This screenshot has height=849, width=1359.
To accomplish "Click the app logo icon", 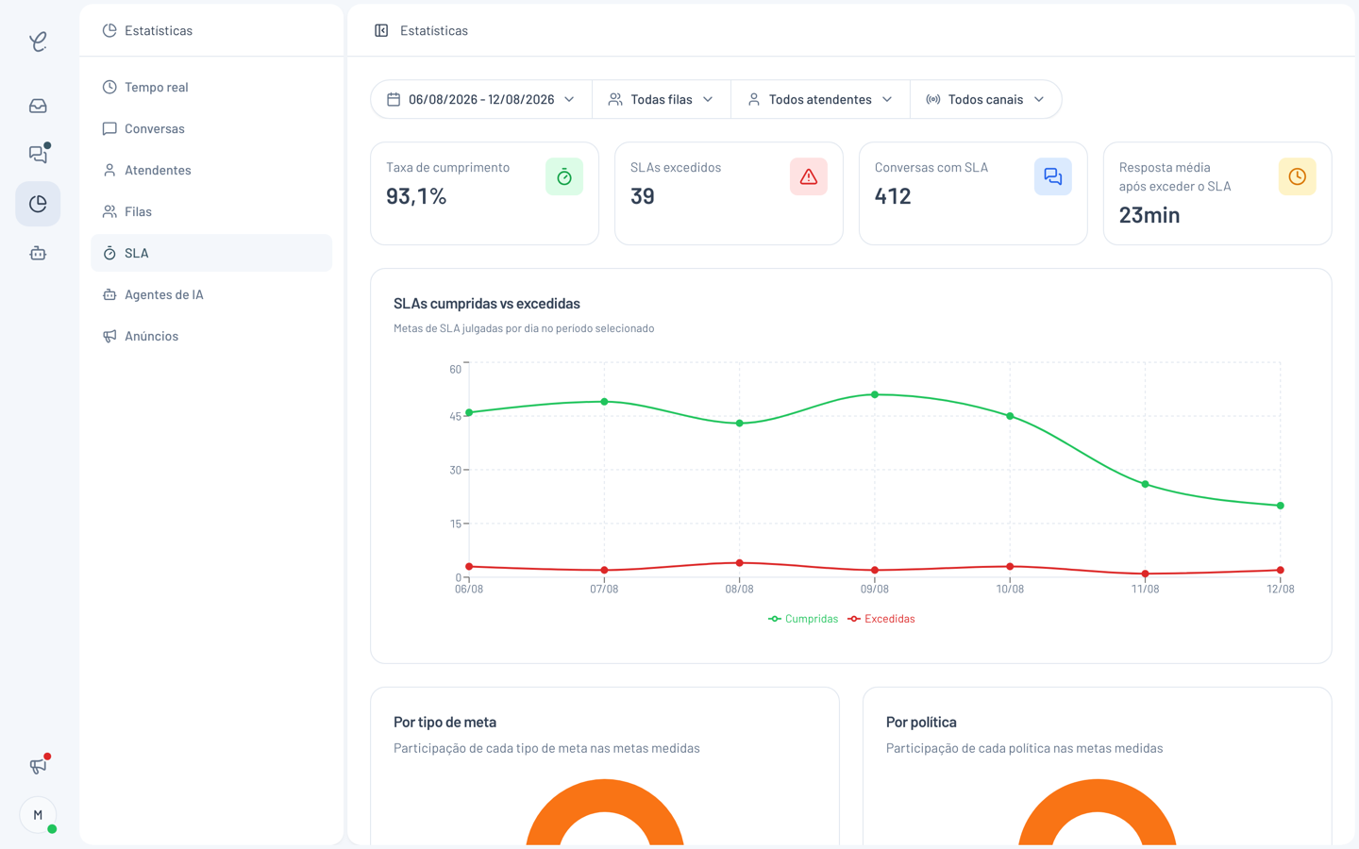I will pos(38,42).
